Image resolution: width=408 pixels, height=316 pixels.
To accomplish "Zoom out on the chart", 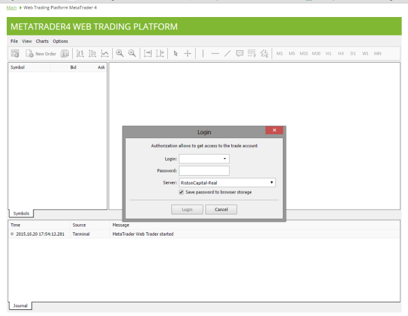I will 132,53.
